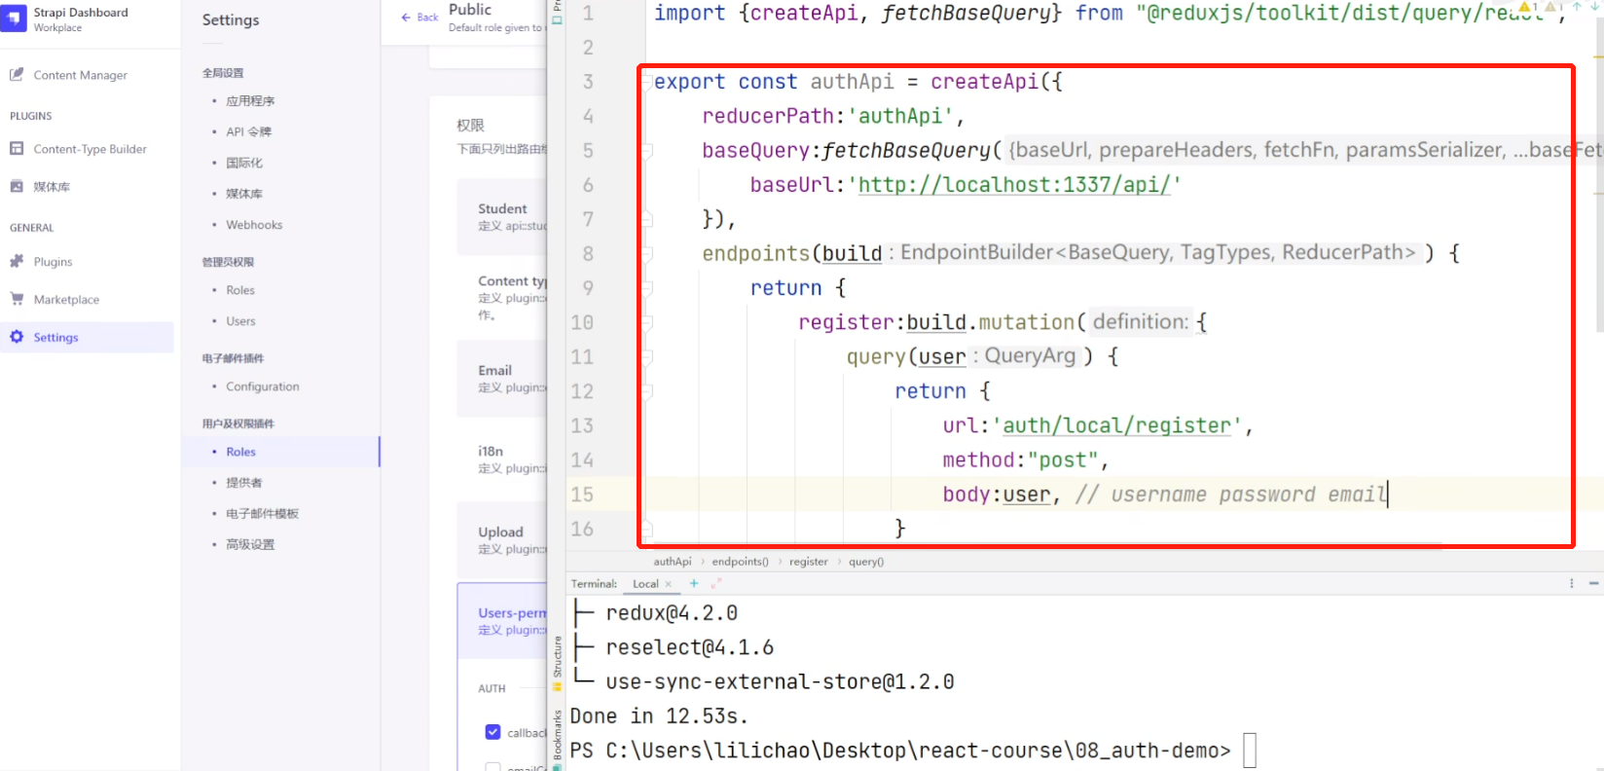Click the Marketplace cart icon

click(x=17, y=299)
